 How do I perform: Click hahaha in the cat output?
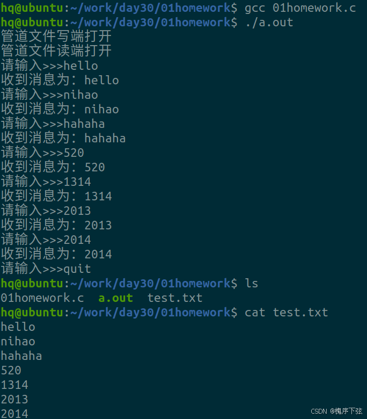[21, 356]
